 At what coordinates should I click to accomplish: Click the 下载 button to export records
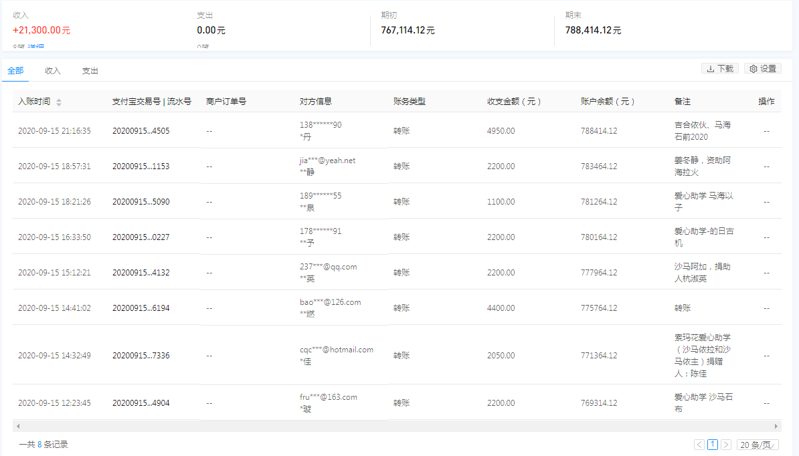[x=719, y=68]
